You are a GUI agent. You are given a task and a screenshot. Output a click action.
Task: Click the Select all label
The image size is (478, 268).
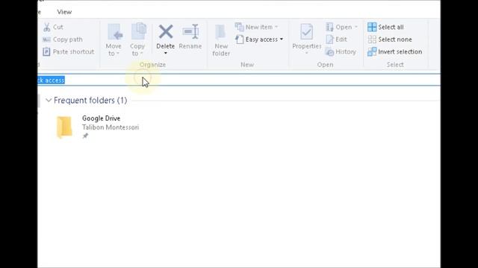(x=391, y=27)
